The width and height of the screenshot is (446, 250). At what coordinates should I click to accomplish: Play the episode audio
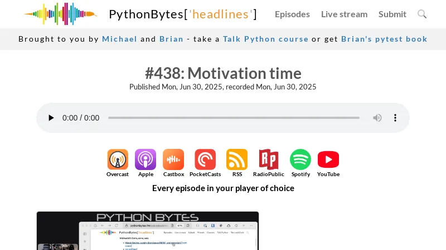tap(51, 118)
